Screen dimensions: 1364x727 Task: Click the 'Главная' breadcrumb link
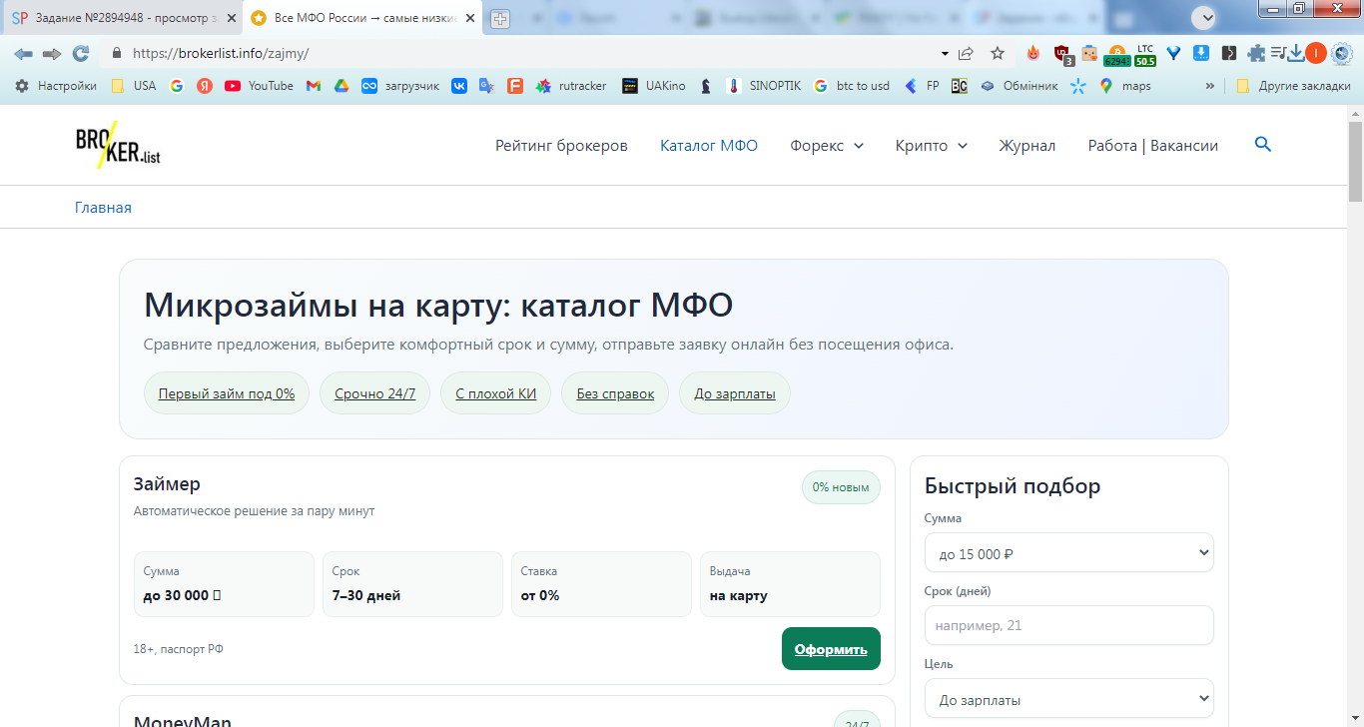coord(103,208)
